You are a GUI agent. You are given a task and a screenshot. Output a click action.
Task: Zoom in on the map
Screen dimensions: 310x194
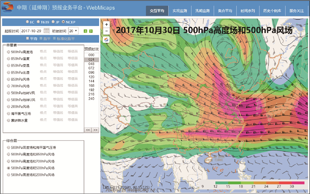106,25
